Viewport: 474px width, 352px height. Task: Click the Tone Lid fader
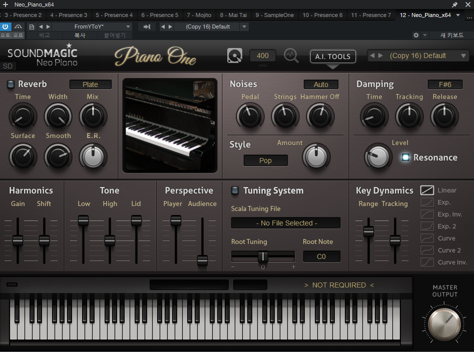point(136,220)
